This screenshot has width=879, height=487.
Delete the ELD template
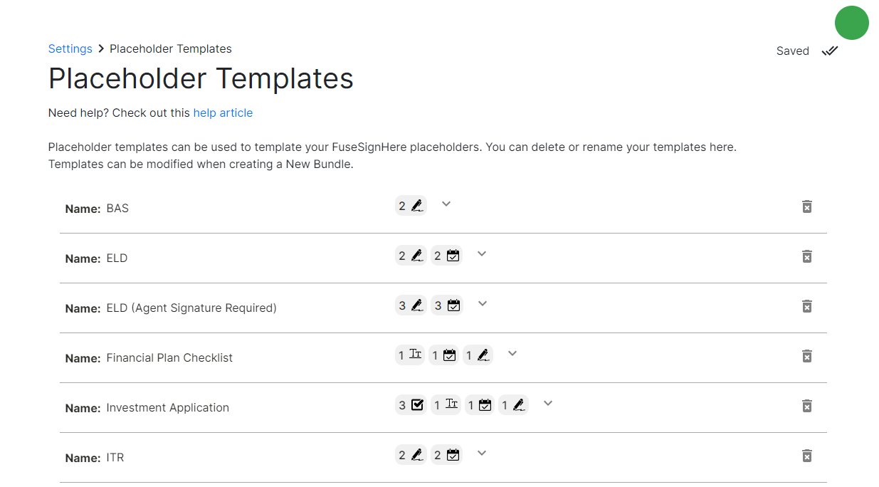[806, 256]
